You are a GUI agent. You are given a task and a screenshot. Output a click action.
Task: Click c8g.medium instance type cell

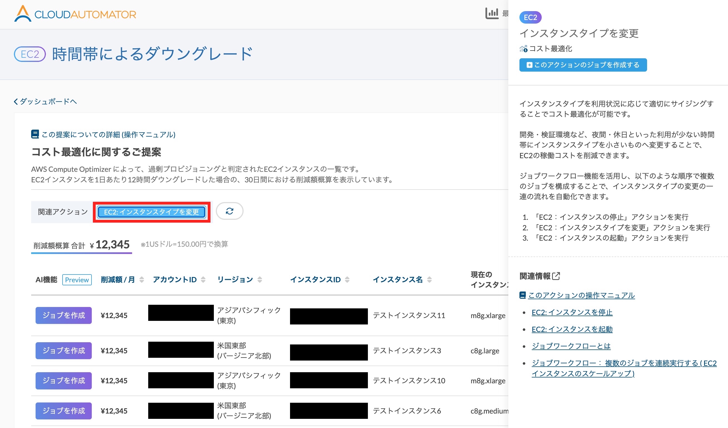click(x=489, y=411)
